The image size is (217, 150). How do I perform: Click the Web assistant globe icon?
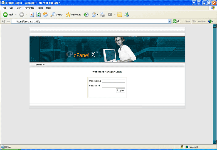point(210,21)
